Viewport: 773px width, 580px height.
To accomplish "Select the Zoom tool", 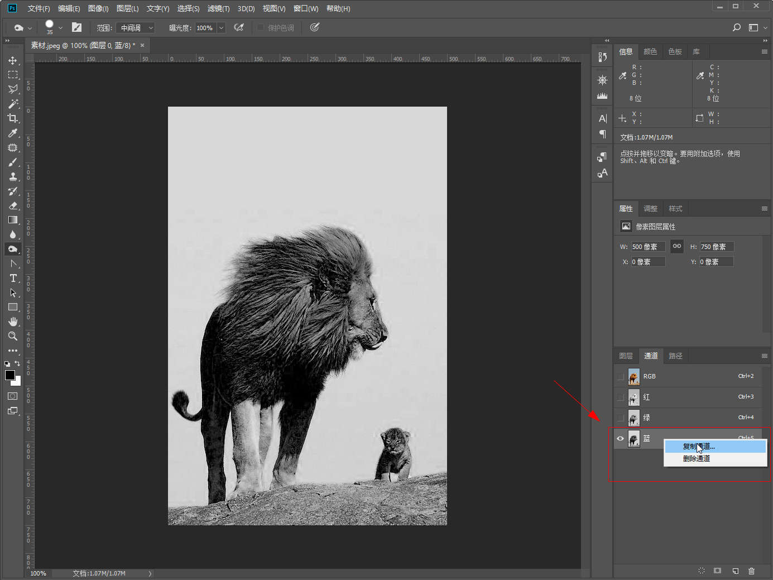I will [13, 336].
